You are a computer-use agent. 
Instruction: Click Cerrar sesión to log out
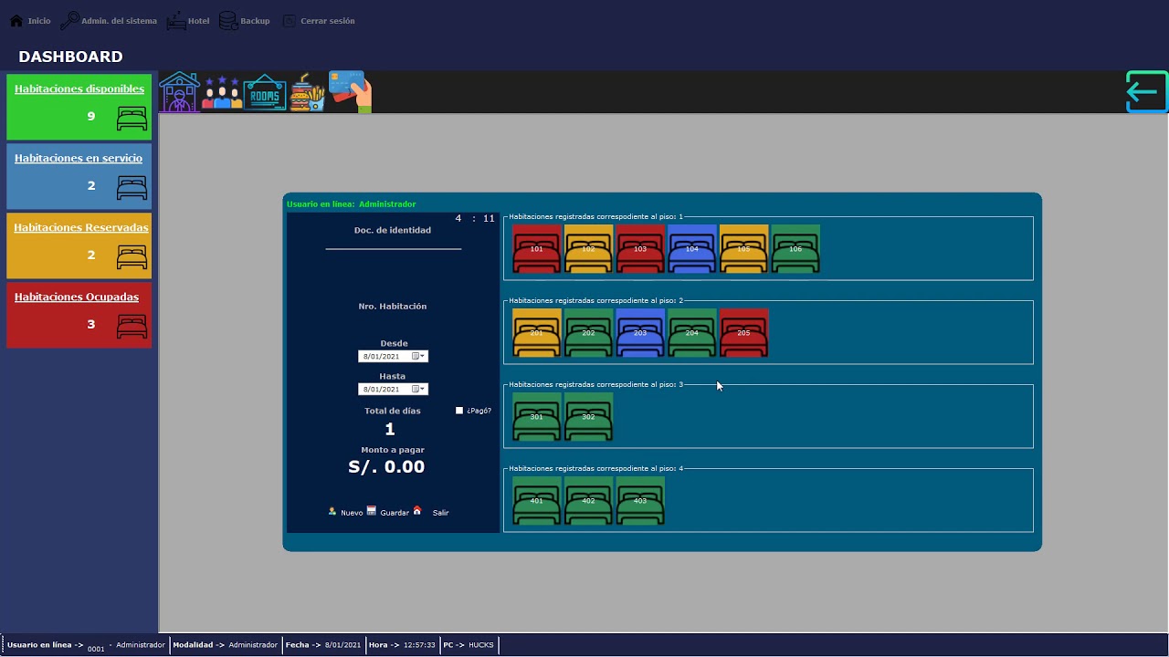[318, 21]
